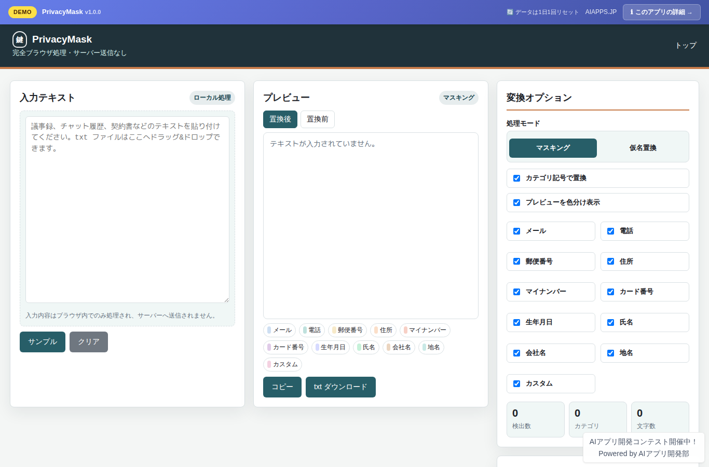
Task: Click the 電話 legend color chip
Action: pos(312,330)
